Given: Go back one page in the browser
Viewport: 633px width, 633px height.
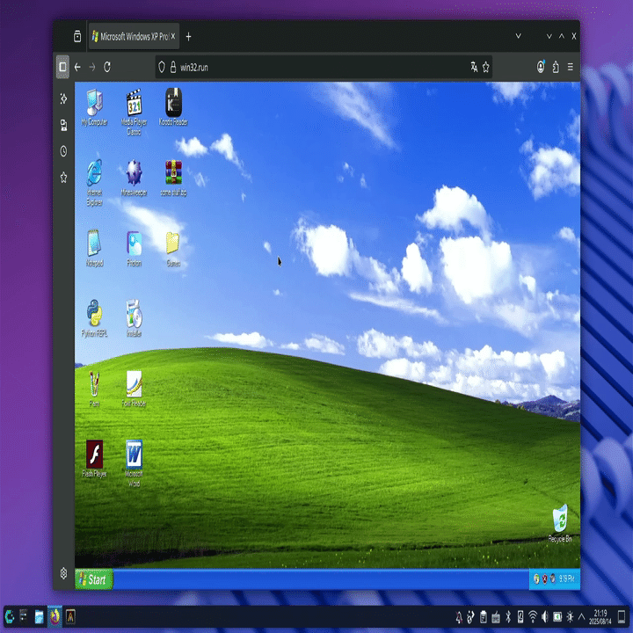Looking at the screenshot, I should click(77, 67).
